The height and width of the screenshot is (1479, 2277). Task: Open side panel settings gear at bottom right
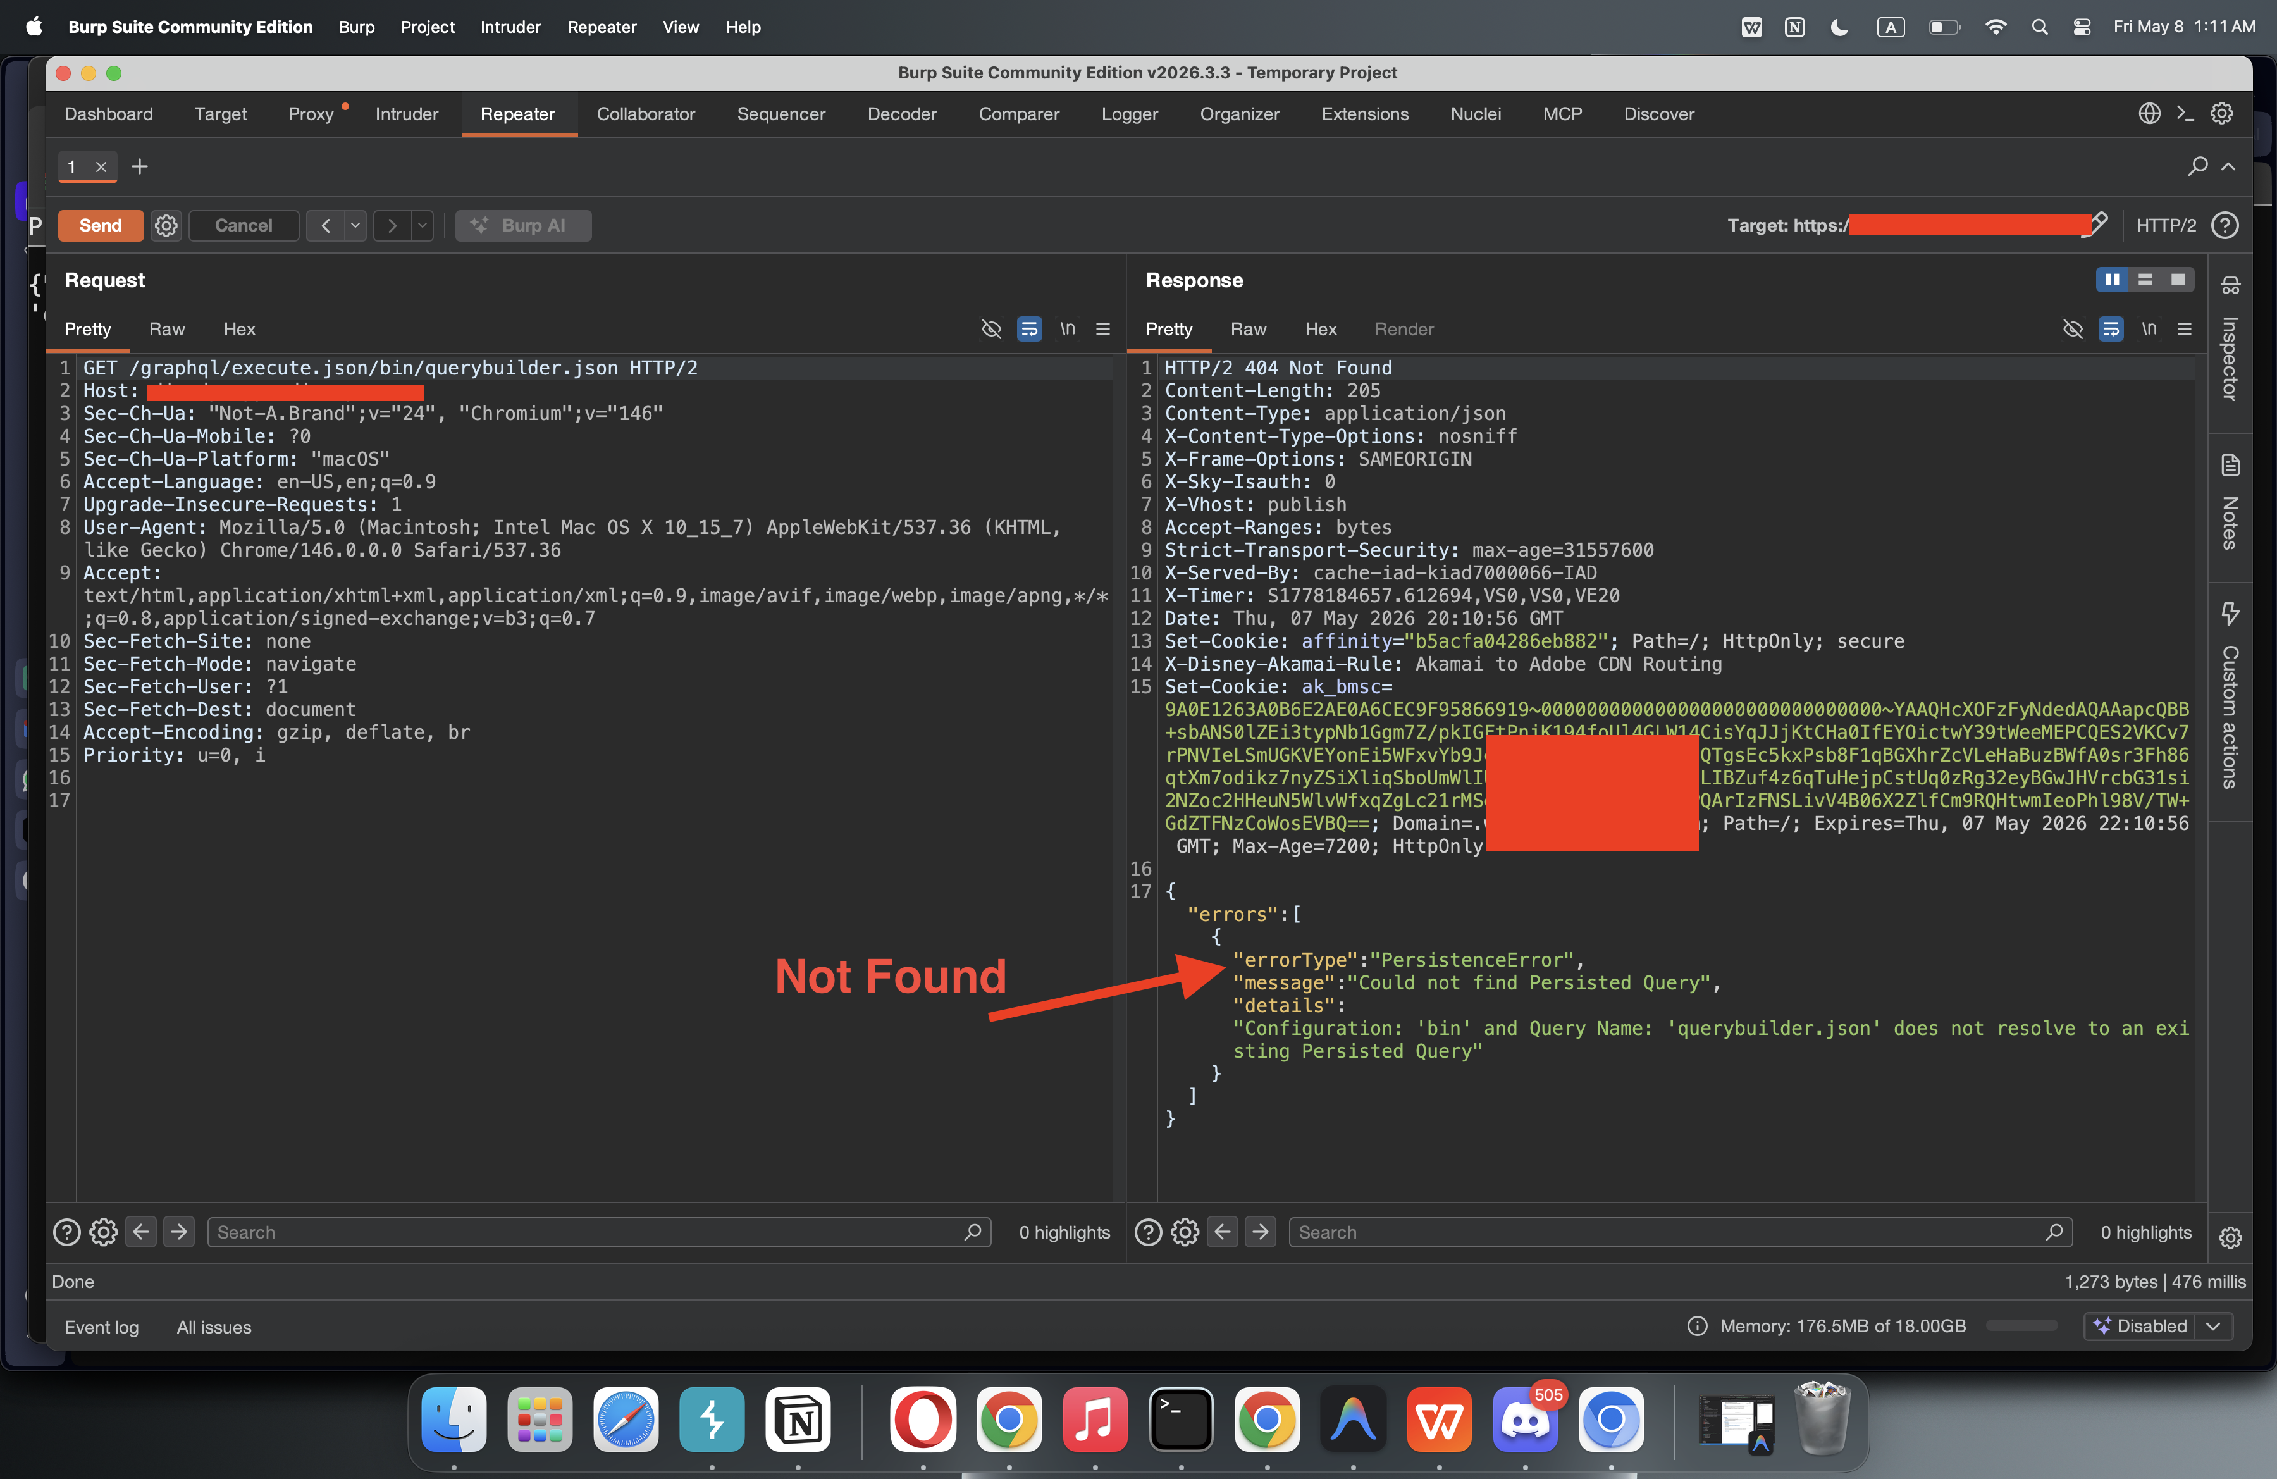coord(2230,1238)
